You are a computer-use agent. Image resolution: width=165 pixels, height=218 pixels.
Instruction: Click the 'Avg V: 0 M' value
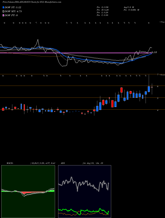pos(128,7)
